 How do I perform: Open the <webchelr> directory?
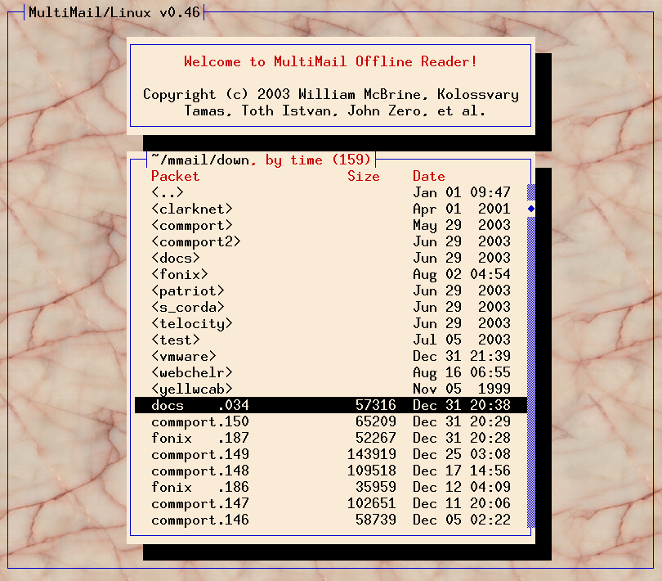(192, 372)
